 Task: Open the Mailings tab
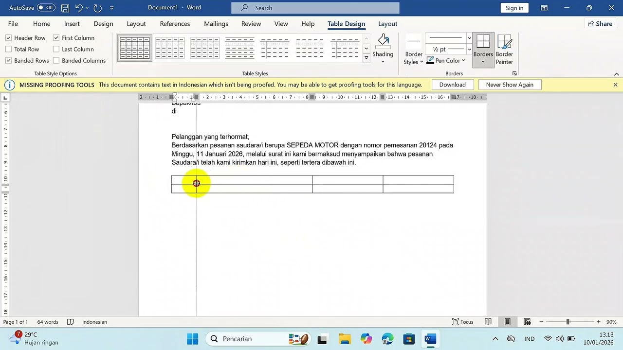(x=216, y=24)
